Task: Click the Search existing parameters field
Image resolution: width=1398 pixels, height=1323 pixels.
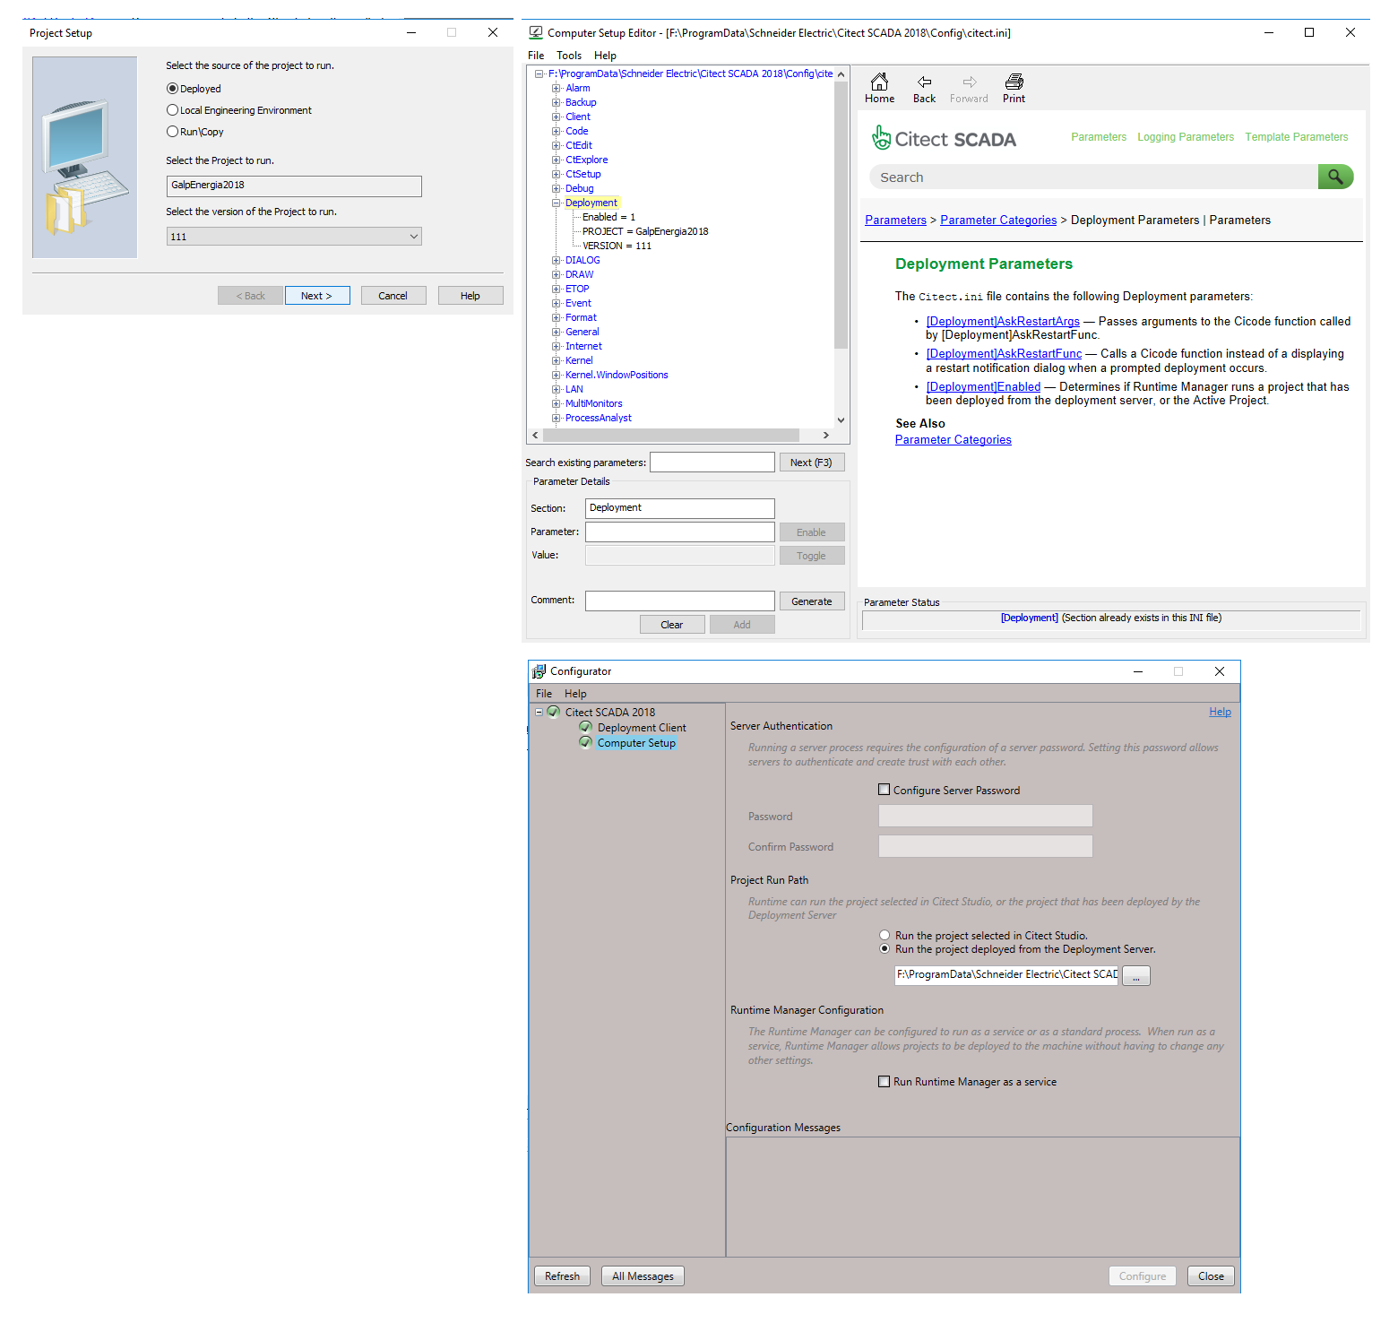Action: pos(712,462)
